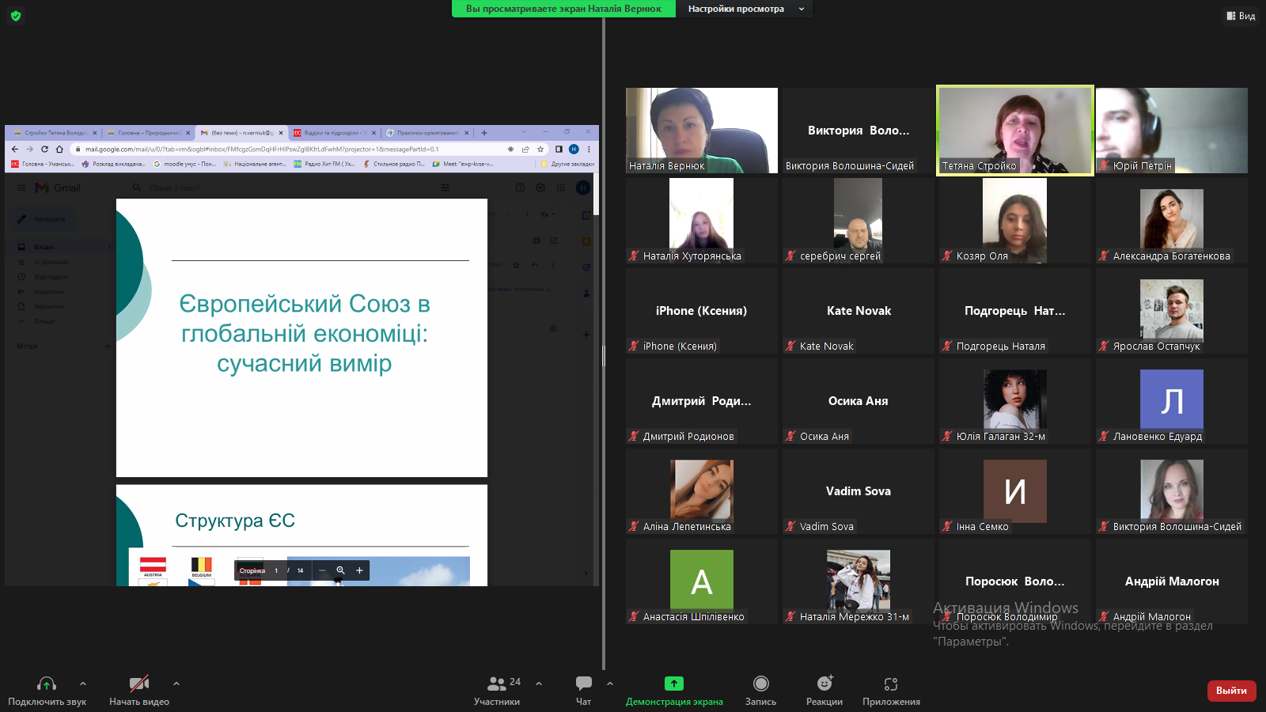The width and height of the screenshot is (1266, 712).
Task: Switch layout using the Вид button
Action: [x=1241, y=16]
